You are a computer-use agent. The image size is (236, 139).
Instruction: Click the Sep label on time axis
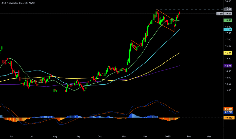[x=78, y=136]
